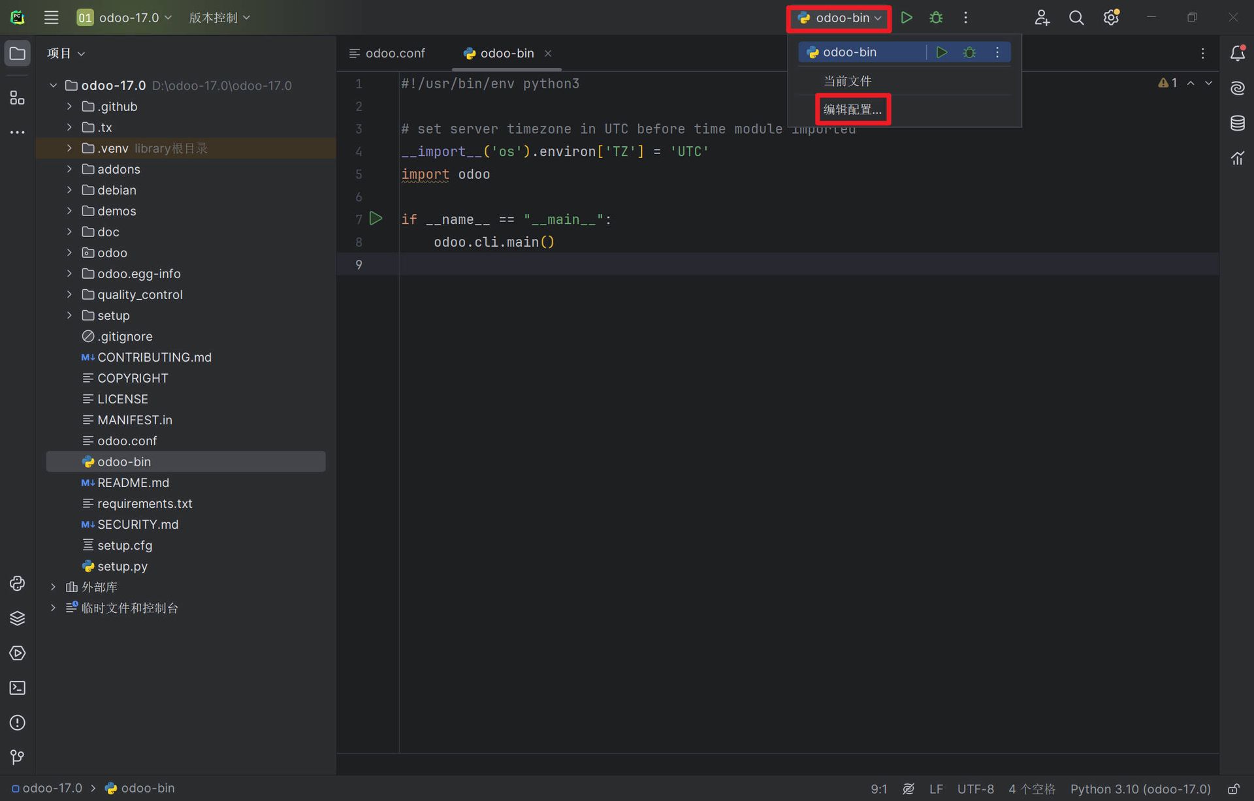This screenshot has width=1254, height=801.
Task: Collapse the odoo-17.0 root folder
Action: [x=54, y=86]
